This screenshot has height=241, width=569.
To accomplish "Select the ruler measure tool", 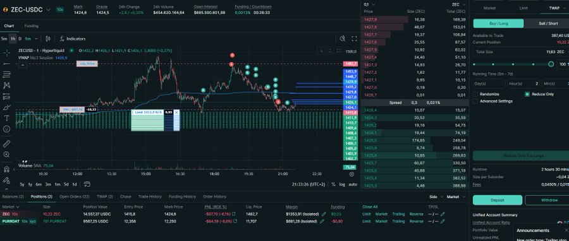I will [x=6, y=144].
